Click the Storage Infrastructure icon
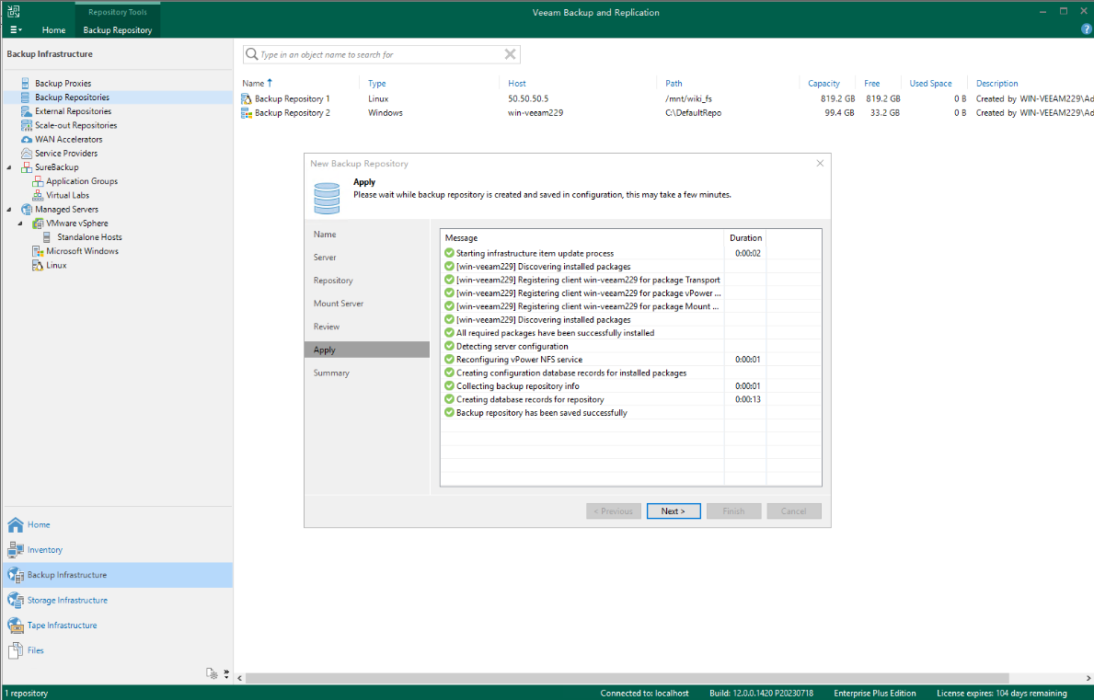Screen dimensions: 1094x700 pyautogui.click(x=15, y=600)
